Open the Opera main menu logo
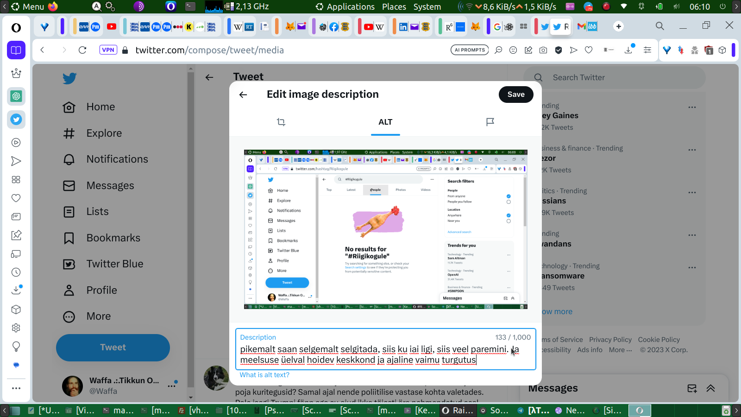741x417 pixels. click(x=16, y=28)
